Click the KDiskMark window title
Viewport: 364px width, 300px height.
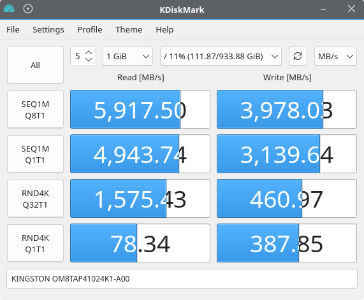[x=182, y=10]
